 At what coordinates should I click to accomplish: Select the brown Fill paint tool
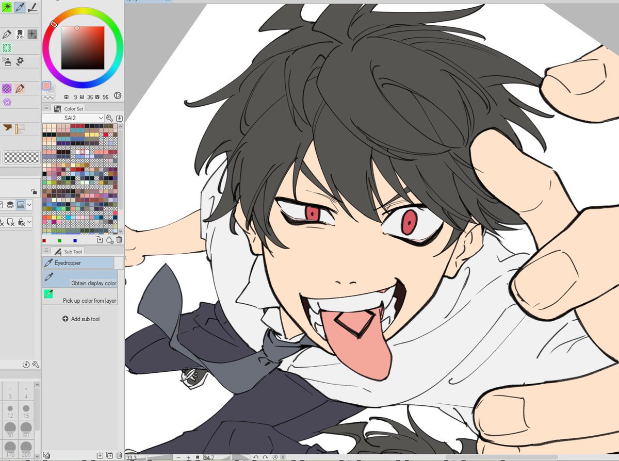pyautogui.click(x=7, y=128)
